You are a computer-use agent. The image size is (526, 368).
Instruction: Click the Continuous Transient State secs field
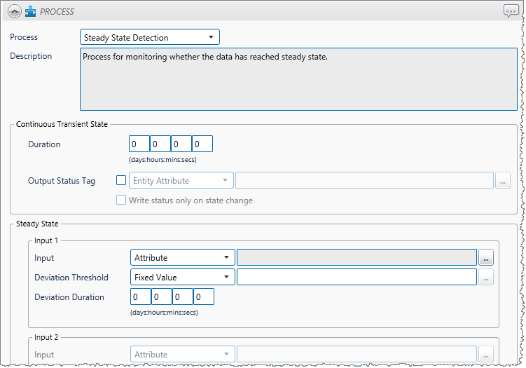pos(202,144)
